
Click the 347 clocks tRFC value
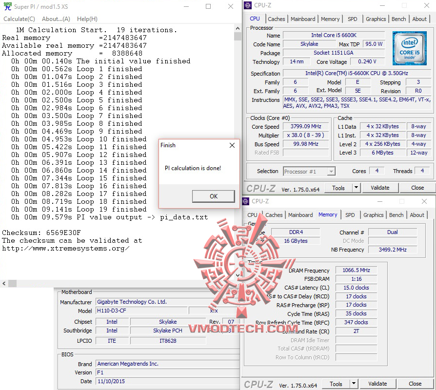click(x=356, y=322)
